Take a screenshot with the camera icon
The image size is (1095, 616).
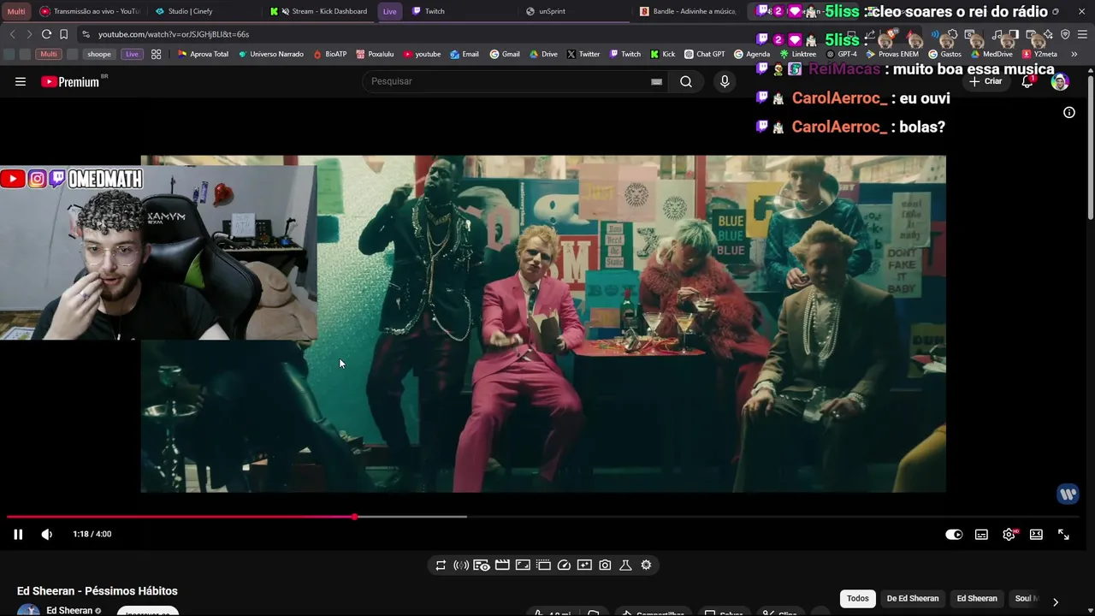[605, 566]
